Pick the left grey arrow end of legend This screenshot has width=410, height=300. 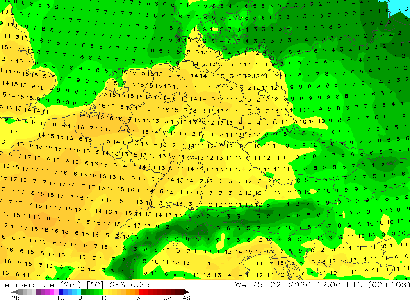click(15, 292)
